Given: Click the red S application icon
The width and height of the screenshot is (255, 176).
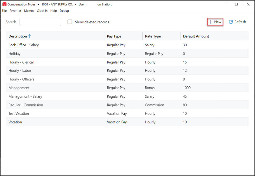Looking at the screenshot, I should coord(4,4).
